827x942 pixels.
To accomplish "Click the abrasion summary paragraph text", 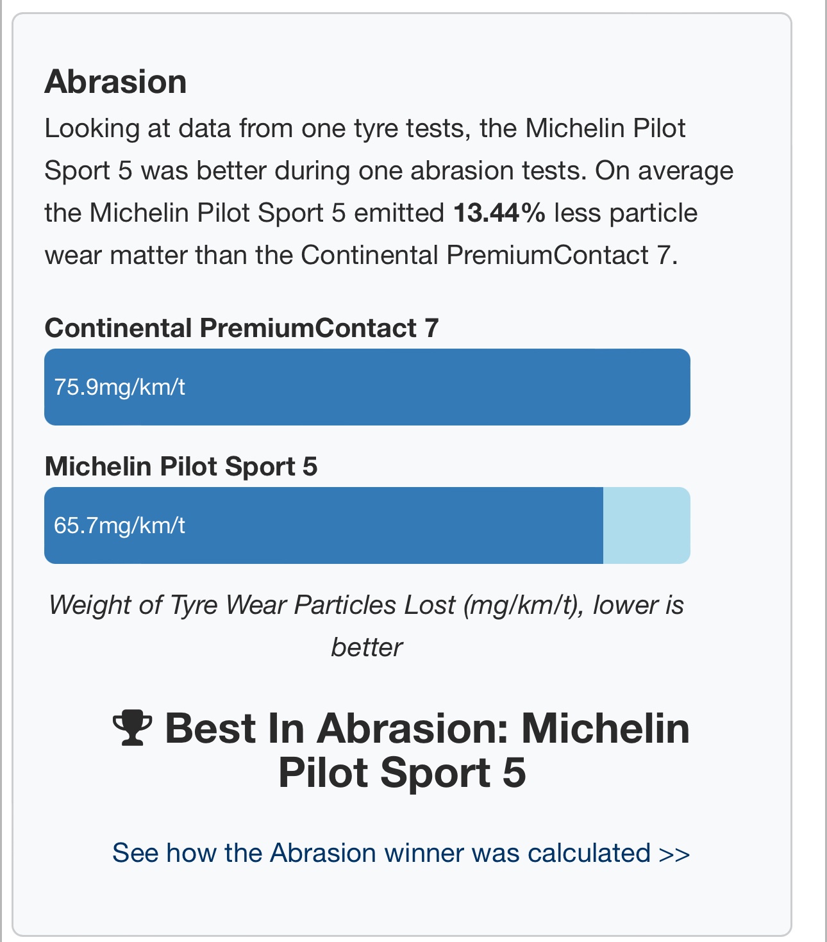I will [x=389, y=192].
